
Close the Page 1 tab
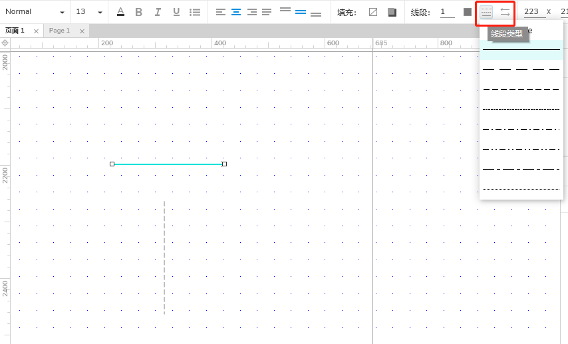pyautogui.click(x=82, y=31)
